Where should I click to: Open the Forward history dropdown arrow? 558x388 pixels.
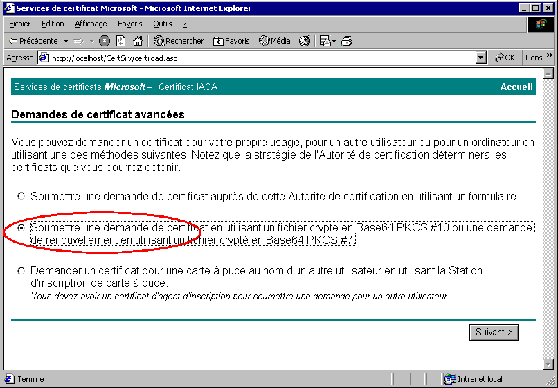pos(92,42)
